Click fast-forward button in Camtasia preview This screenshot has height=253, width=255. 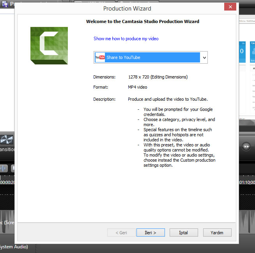click(x=246, y=146)
